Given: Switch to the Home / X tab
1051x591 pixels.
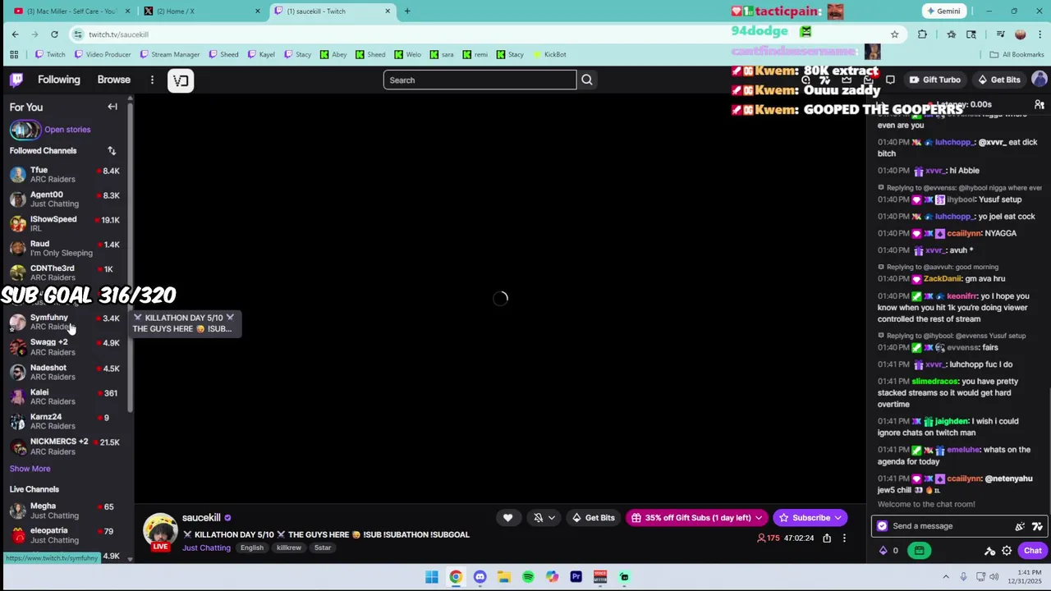Looking at the screenshot, I should click(x=201, y=11).
